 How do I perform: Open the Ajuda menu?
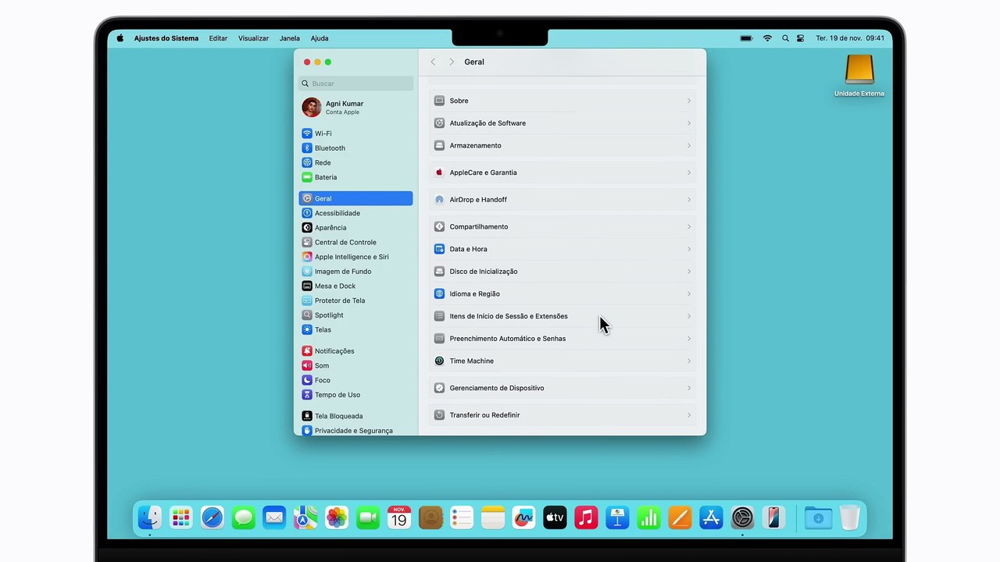[x=320, y=38]
